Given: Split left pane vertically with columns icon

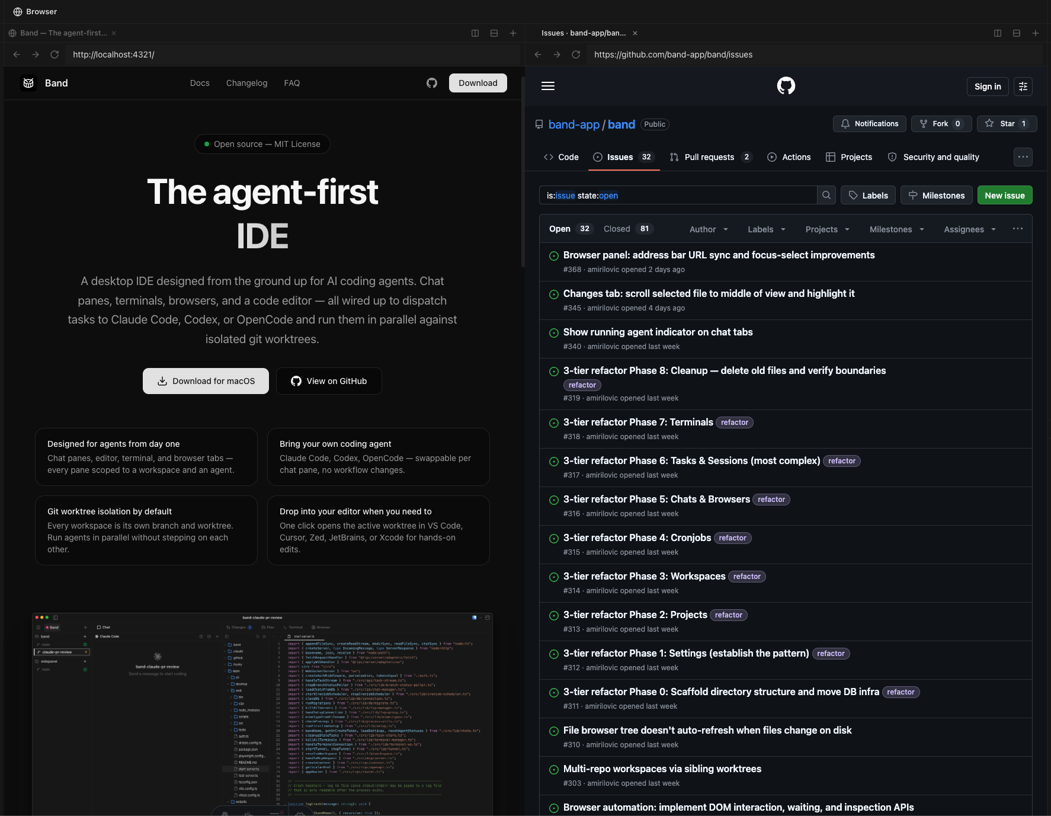Looking at the screenshot, I should (475, 33).
